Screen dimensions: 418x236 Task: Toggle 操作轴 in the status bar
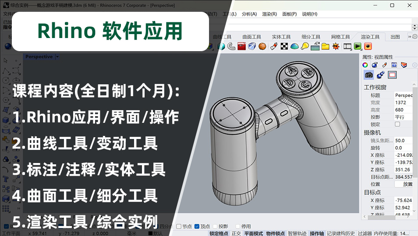(317, 233)
